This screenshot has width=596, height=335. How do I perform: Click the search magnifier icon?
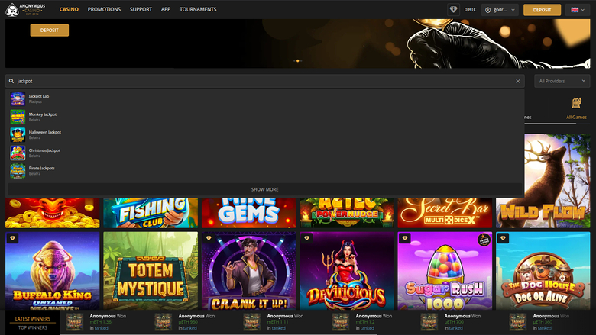click(11, 81)
